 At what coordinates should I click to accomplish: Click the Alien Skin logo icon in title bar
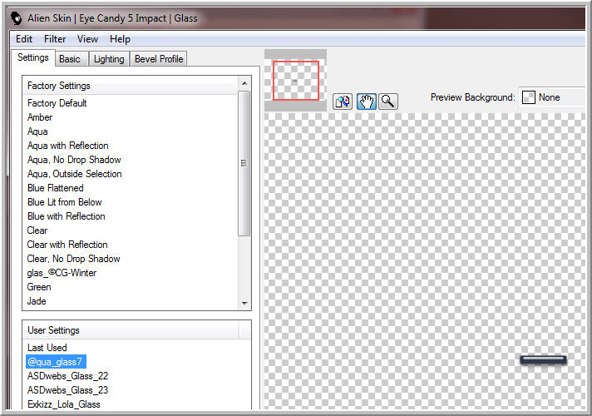coord(17,18)
